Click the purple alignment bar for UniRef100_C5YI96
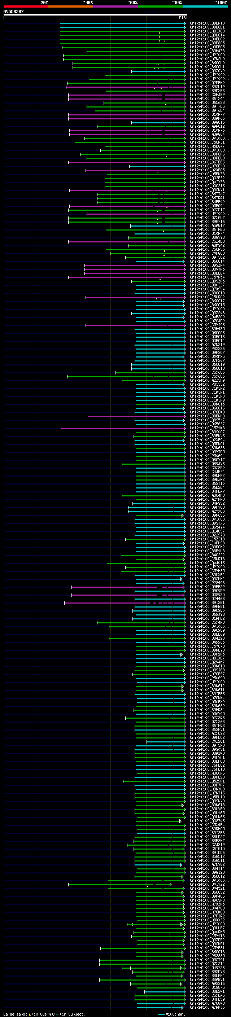 coord(135,325)
